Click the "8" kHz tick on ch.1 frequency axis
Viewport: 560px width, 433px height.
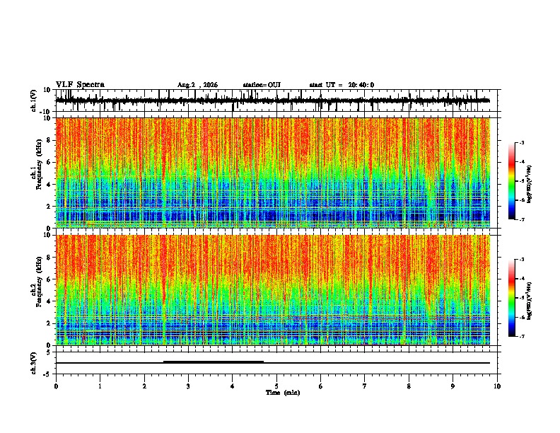tap(49, 140)
